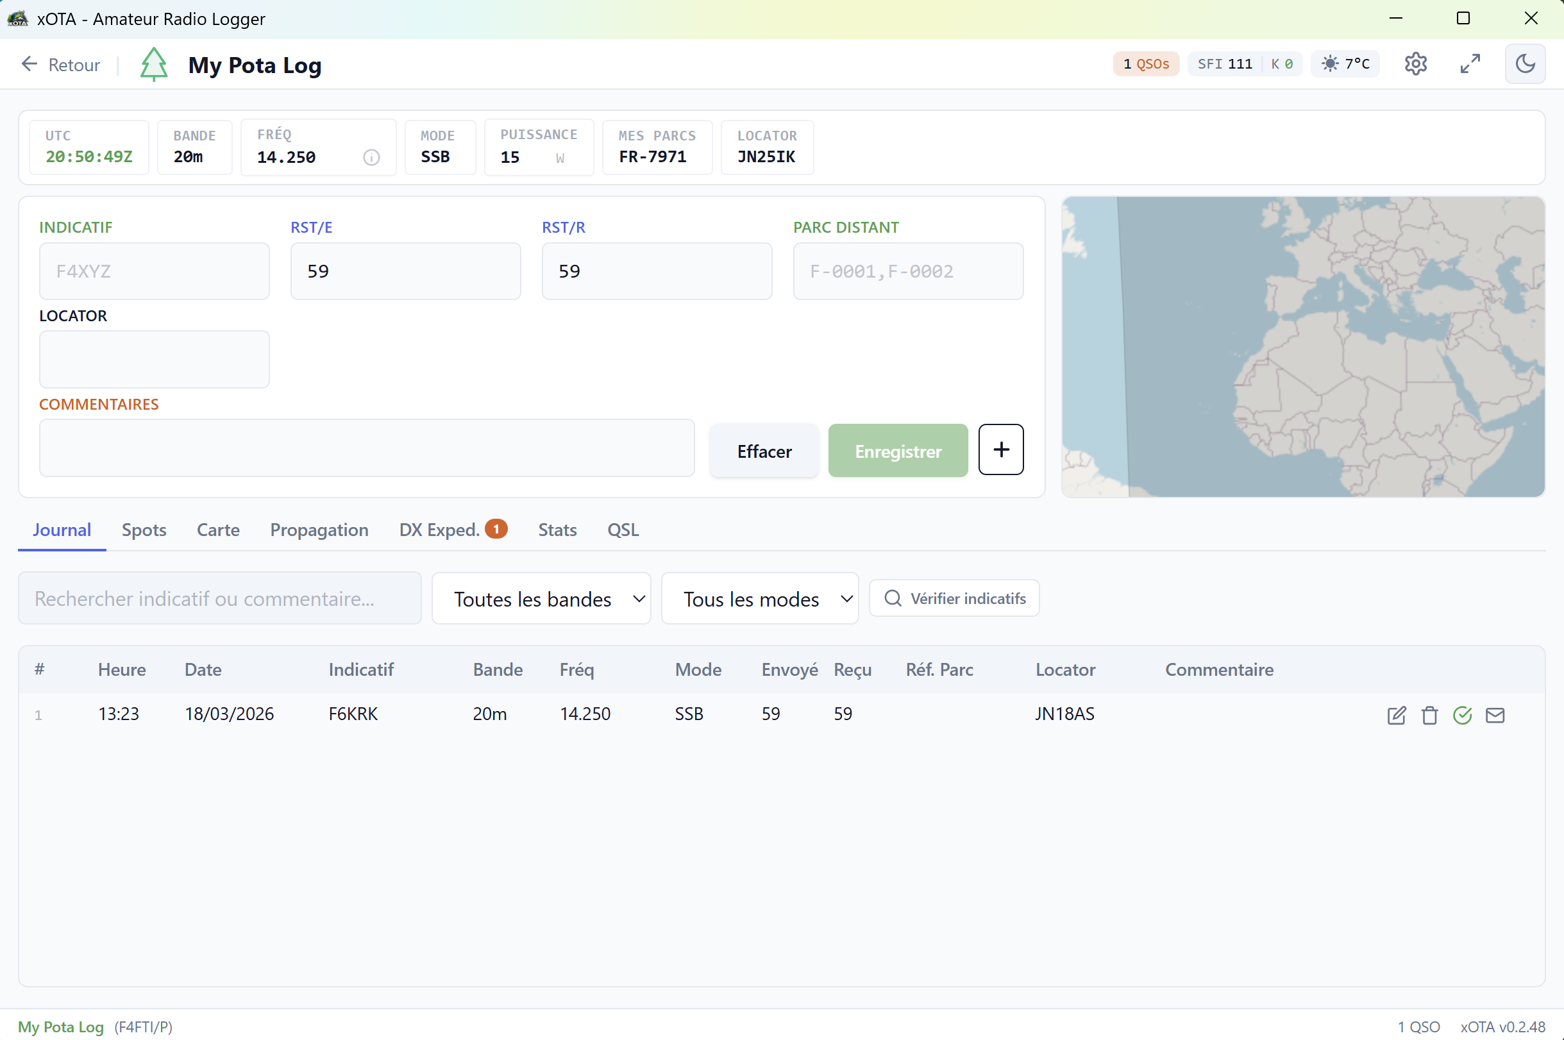
Task: Click the MES PARCS FR-7971 field
Action: [657, 147]
